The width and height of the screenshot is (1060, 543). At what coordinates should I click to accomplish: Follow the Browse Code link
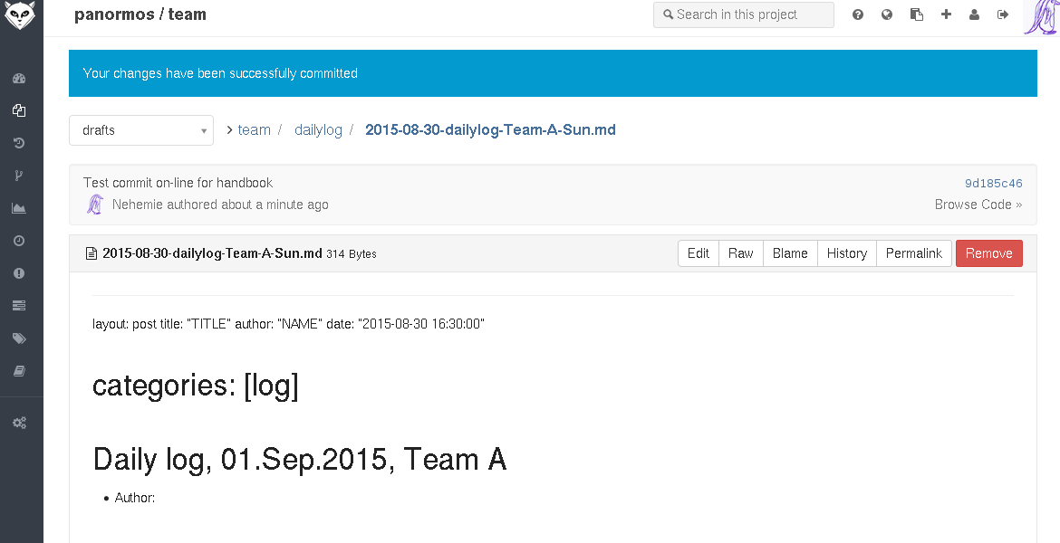click(978, 205)
